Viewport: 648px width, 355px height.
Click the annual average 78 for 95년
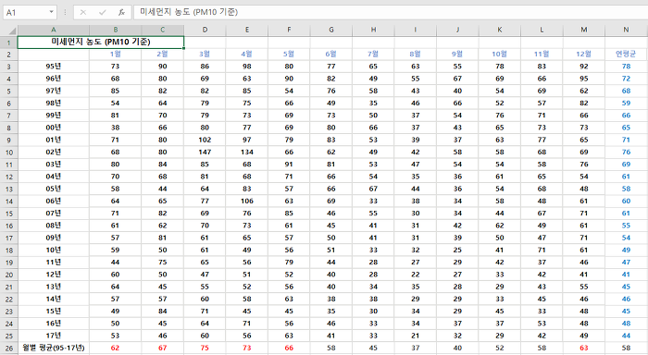point(626,67)
